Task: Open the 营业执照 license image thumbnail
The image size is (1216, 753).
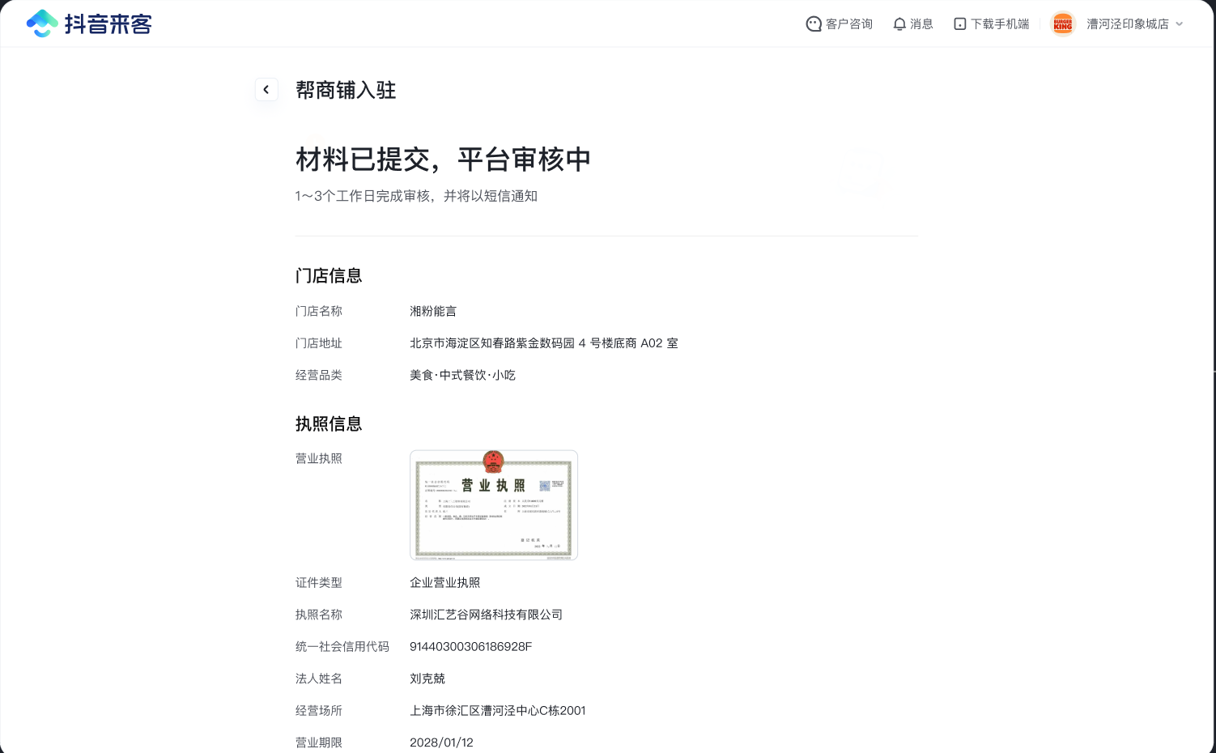Action: (x=493, y=505)
